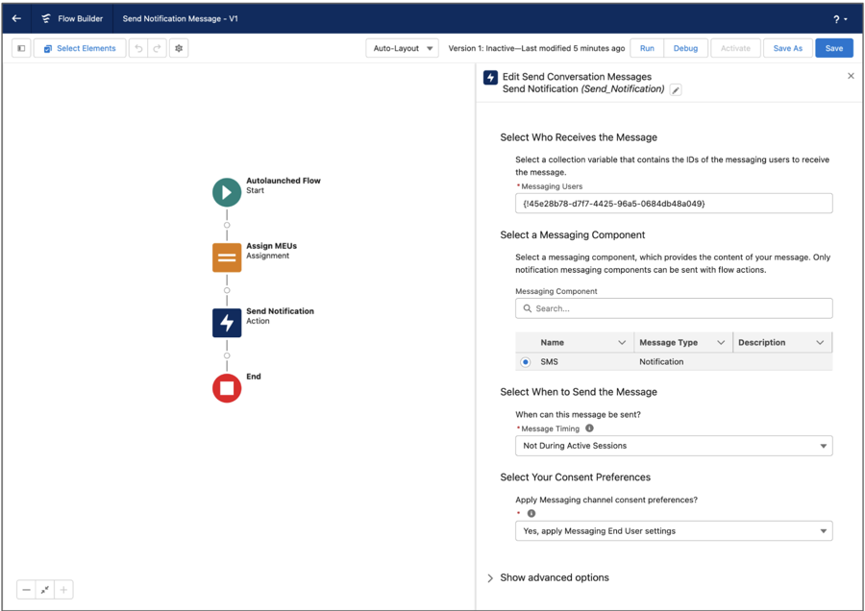The height and width of the screenshot is (611, 865).
Task: Click the Activate button
Action: (x=735, y=49)
